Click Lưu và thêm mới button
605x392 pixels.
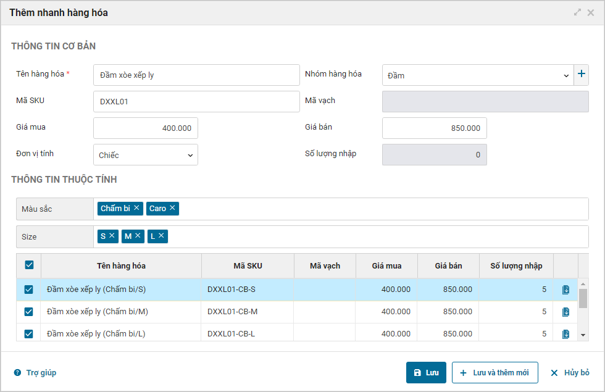(494, 373)
